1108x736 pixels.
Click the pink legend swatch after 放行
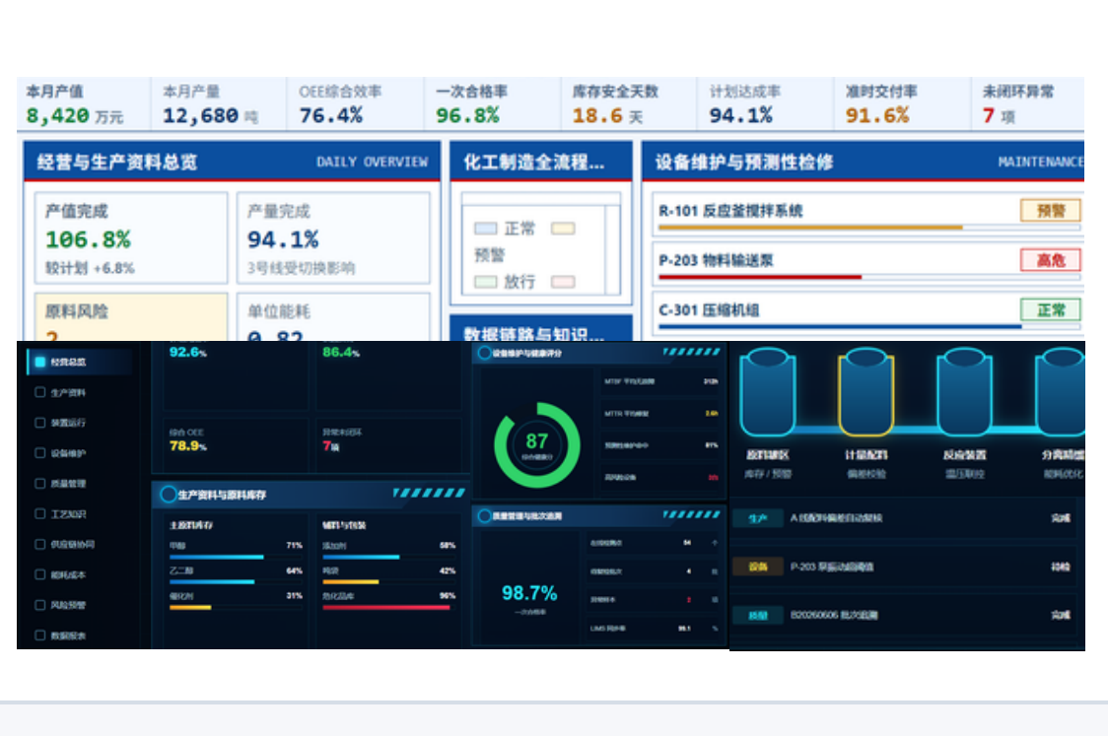(x=563, y=282)
